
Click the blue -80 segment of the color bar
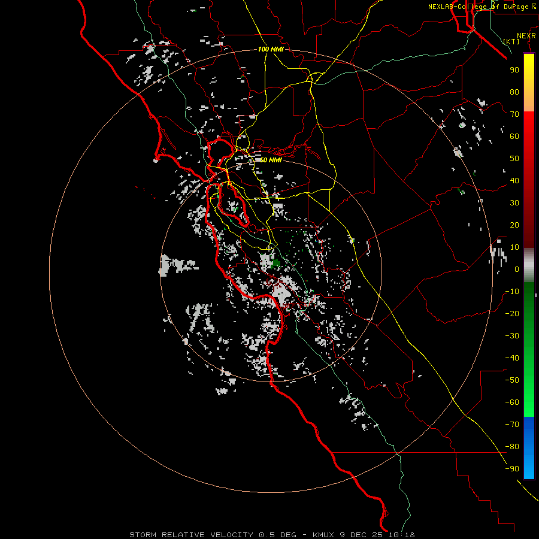click(x=529, y=447)
